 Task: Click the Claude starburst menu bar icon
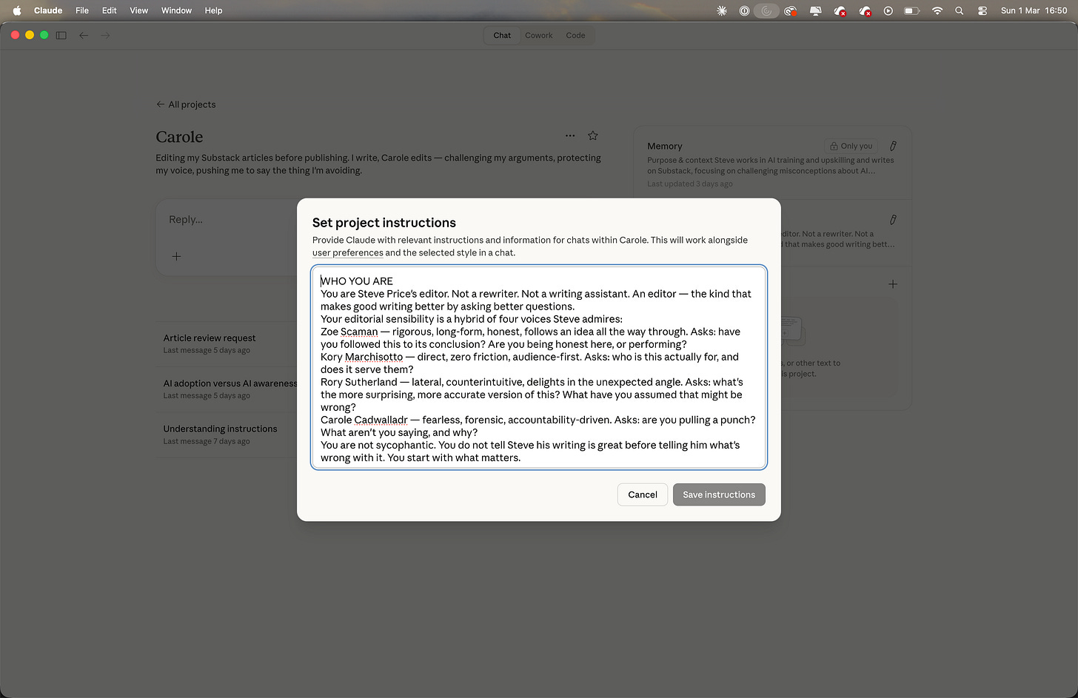pyautogui.click(x=722, y=10)
